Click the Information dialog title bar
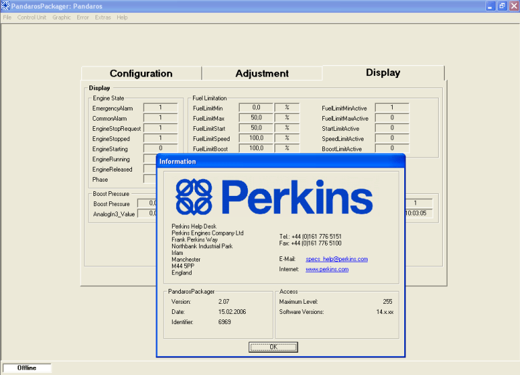This screenshot has height=375, width=520. 280,161
